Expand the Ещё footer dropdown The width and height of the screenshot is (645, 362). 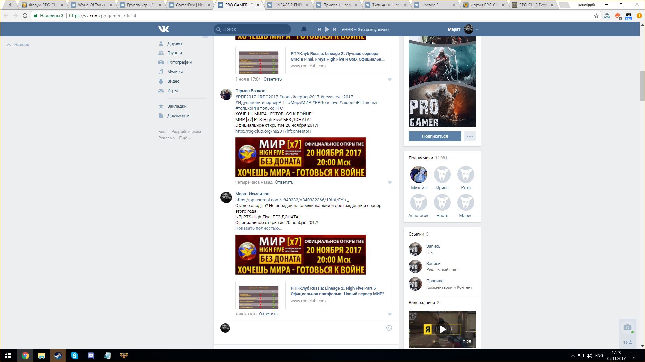tap(185, 138)
